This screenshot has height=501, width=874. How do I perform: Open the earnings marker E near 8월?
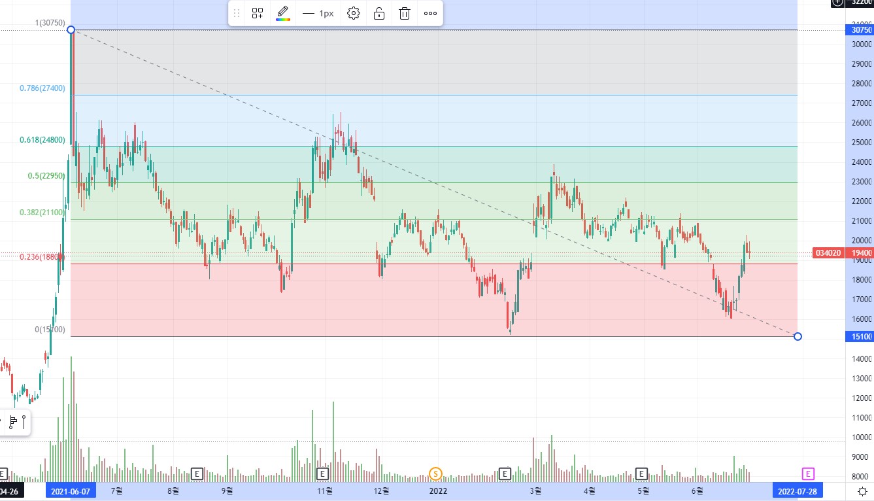[x=197, y=473]
